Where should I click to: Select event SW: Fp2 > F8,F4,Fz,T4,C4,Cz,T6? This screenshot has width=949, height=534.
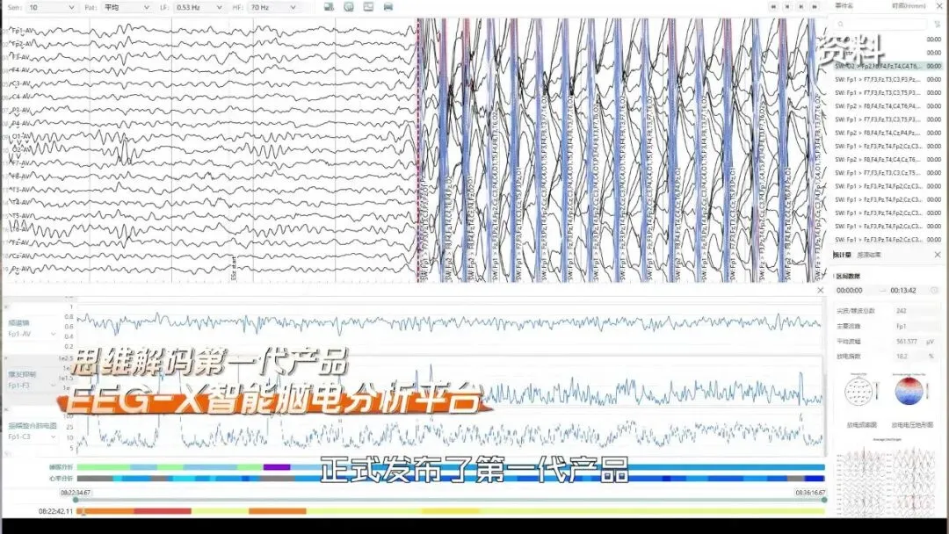[887, 159]
